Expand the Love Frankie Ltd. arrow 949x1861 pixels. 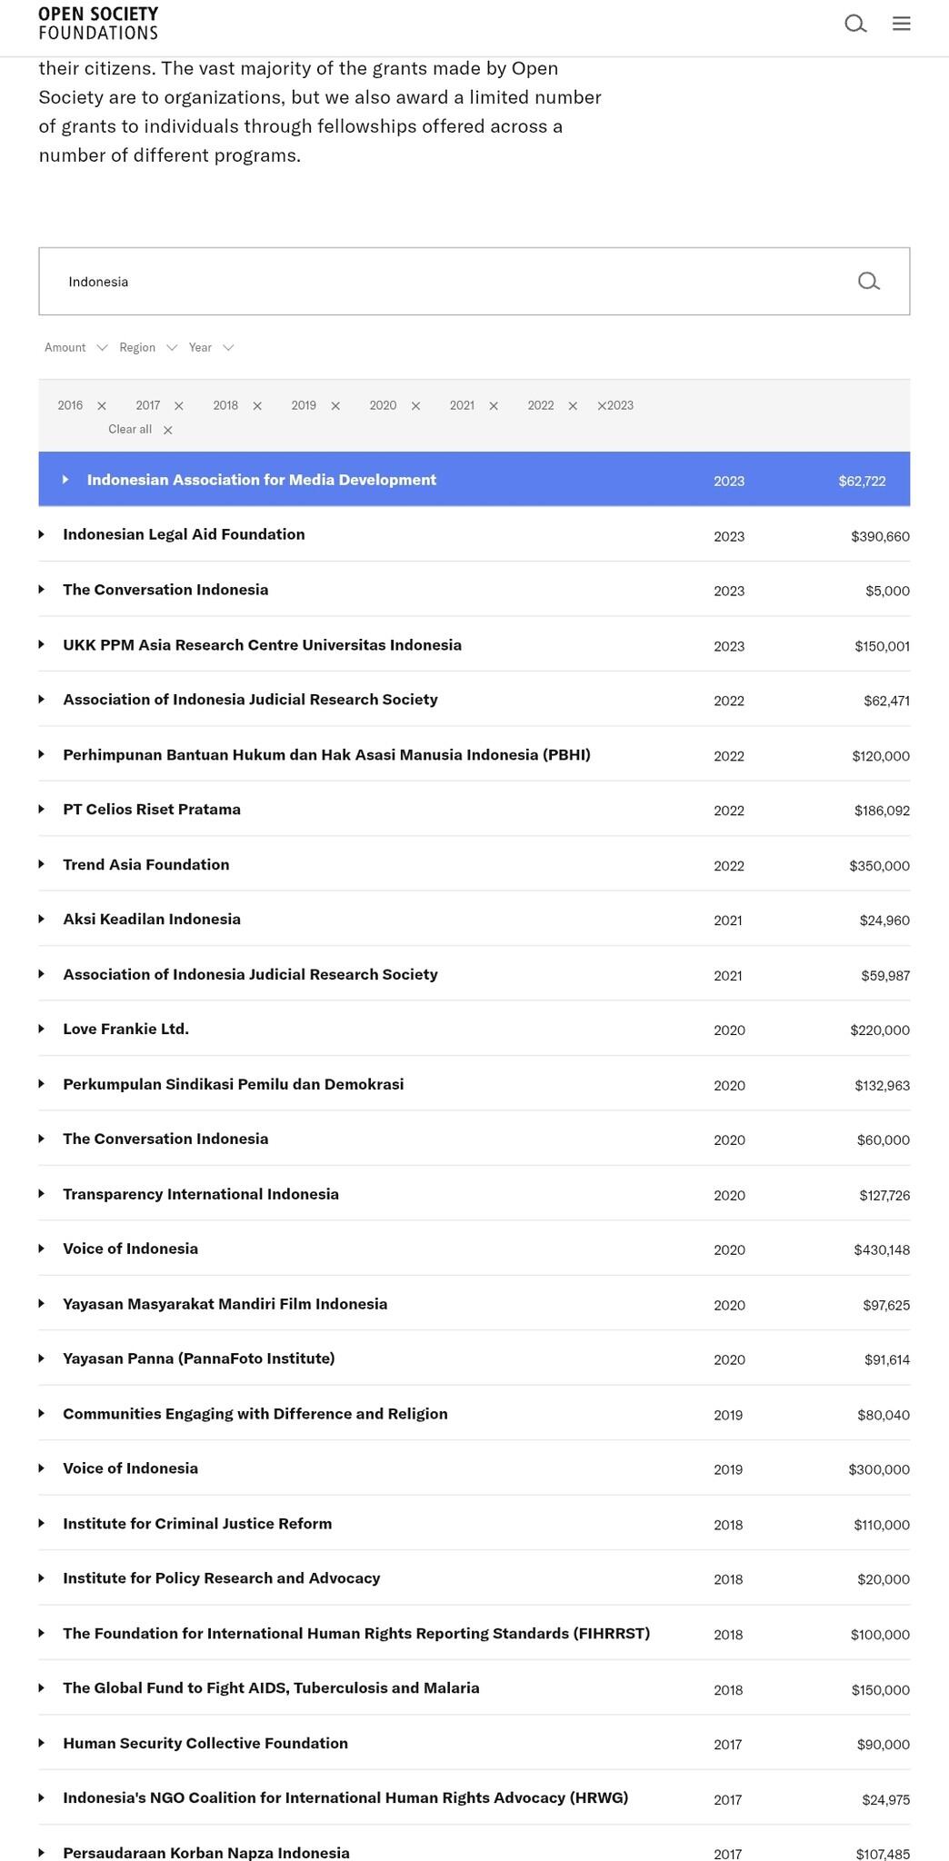pyautogui.click(x=42, y=1030)
